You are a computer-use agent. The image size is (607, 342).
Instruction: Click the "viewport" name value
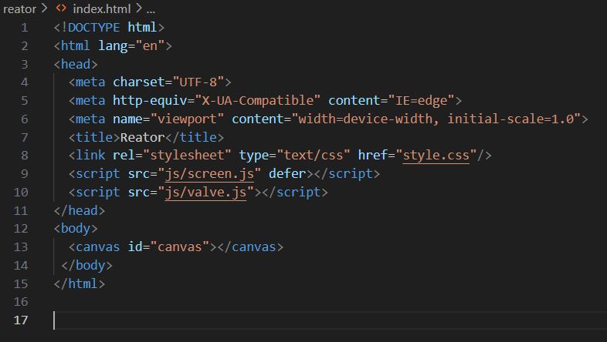point(188,119)
